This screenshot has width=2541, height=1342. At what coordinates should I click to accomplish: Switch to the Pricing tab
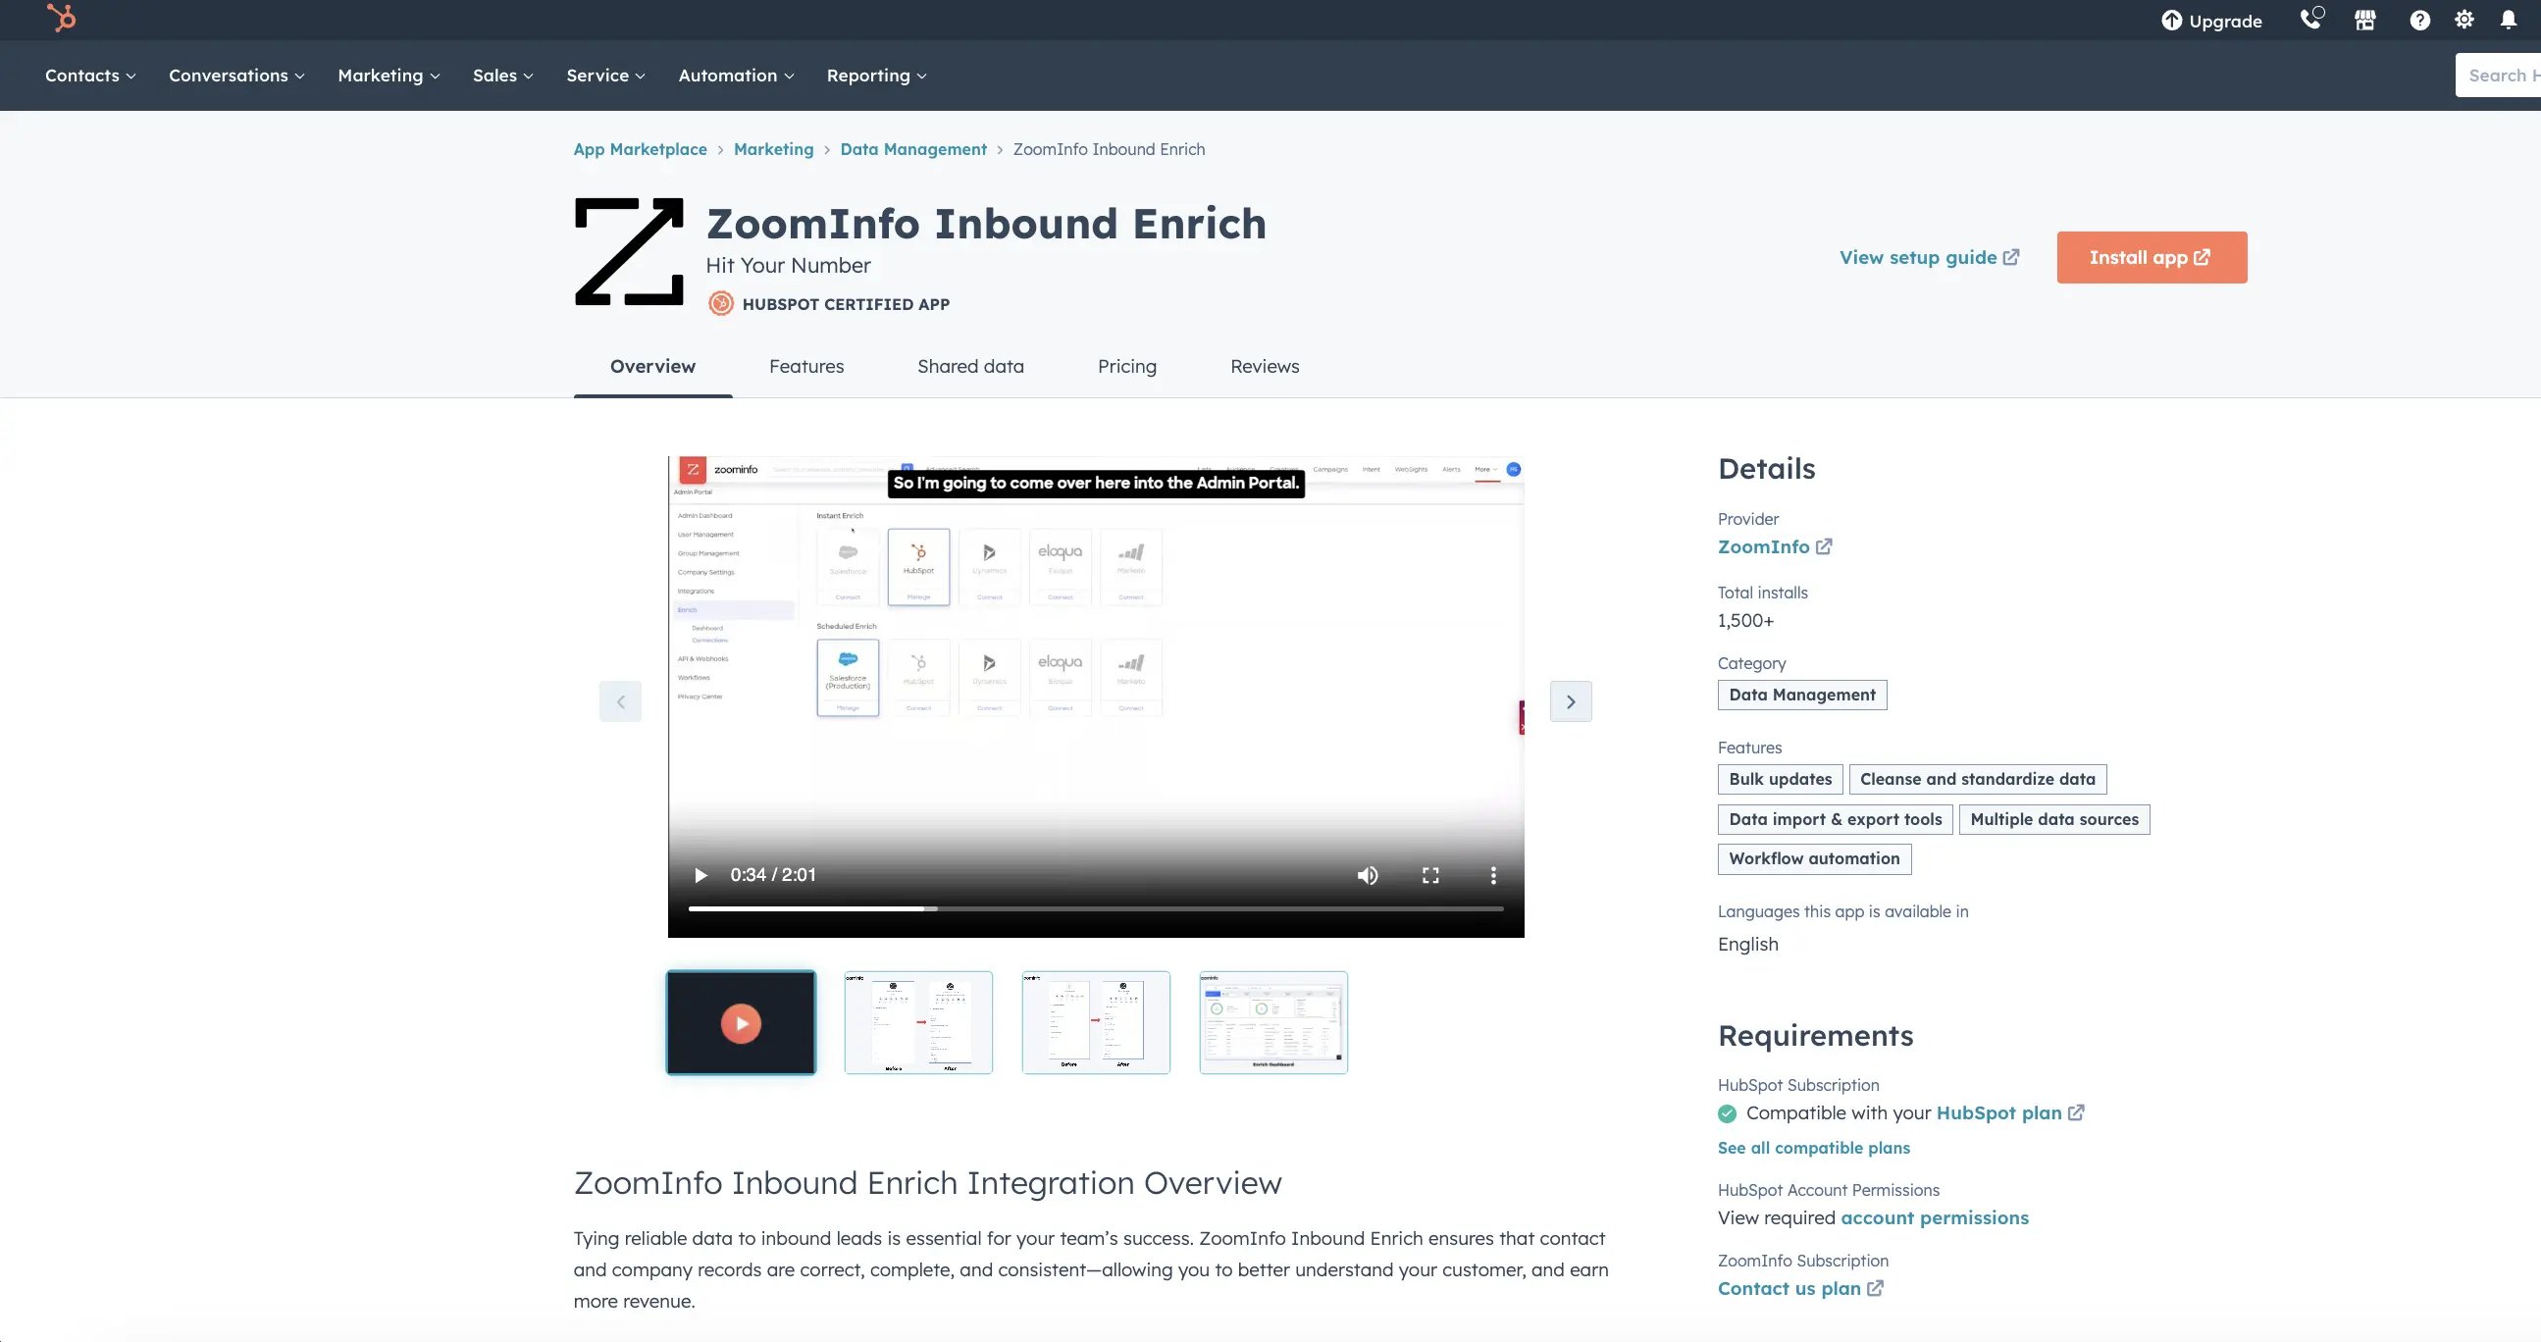click(1126, 366)
